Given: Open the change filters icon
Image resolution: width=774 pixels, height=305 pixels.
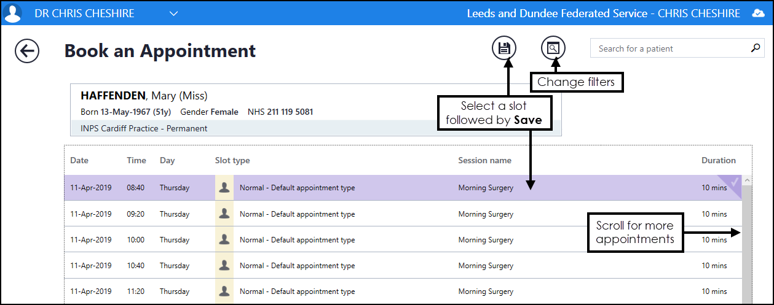Looking at the screenshot, I should [553, 48].
